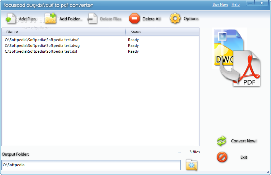Click the Exit text button

pos(244,157)
